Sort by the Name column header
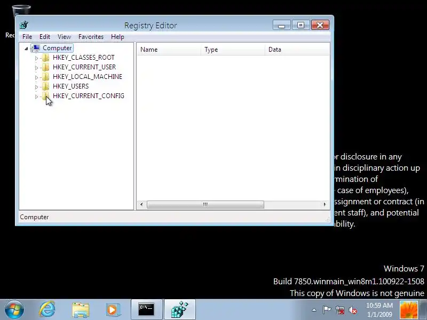Screen dimensions: 427x320 pos(169,50)
